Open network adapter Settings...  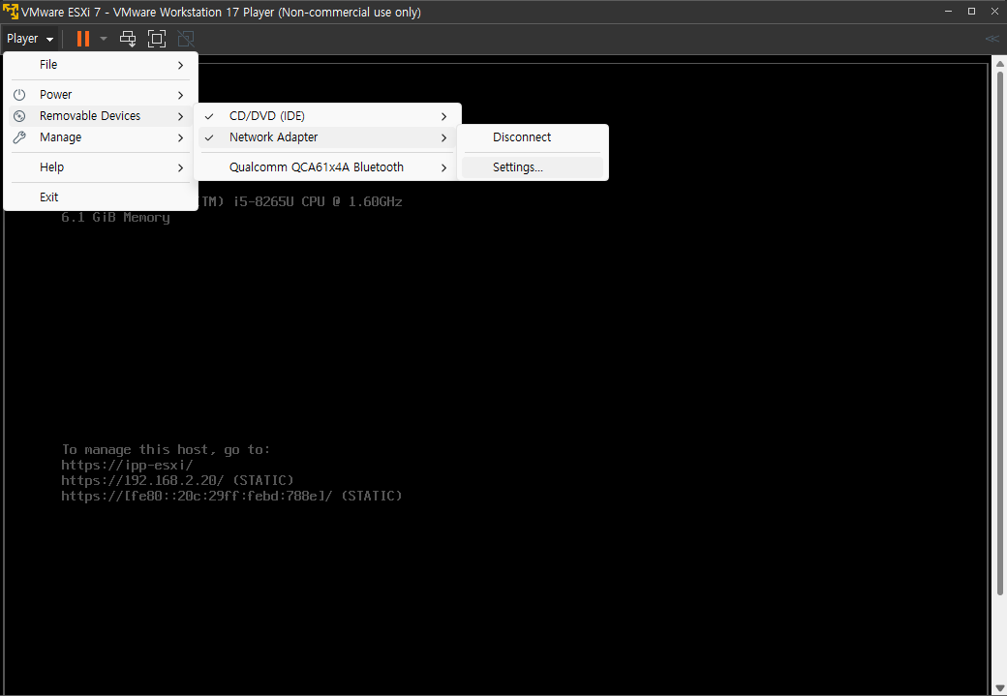(x=533, y=167)
